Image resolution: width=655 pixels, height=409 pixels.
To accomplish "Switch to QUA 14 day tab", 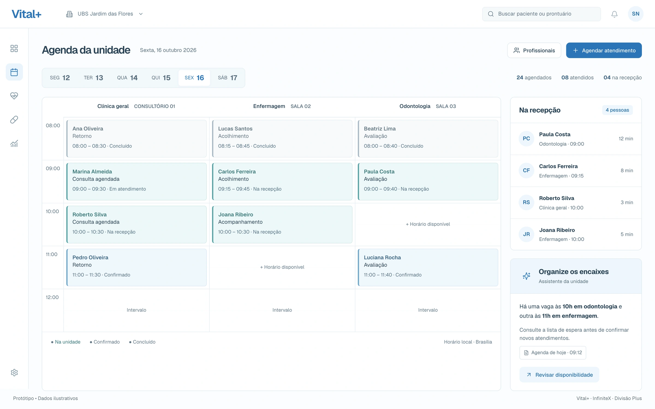I will click(127, 78).
